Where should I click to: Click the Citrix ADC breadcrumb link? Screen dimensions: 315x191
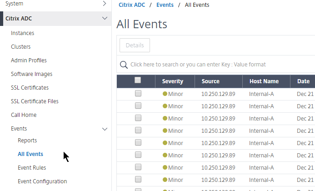(x=132, y=5)
